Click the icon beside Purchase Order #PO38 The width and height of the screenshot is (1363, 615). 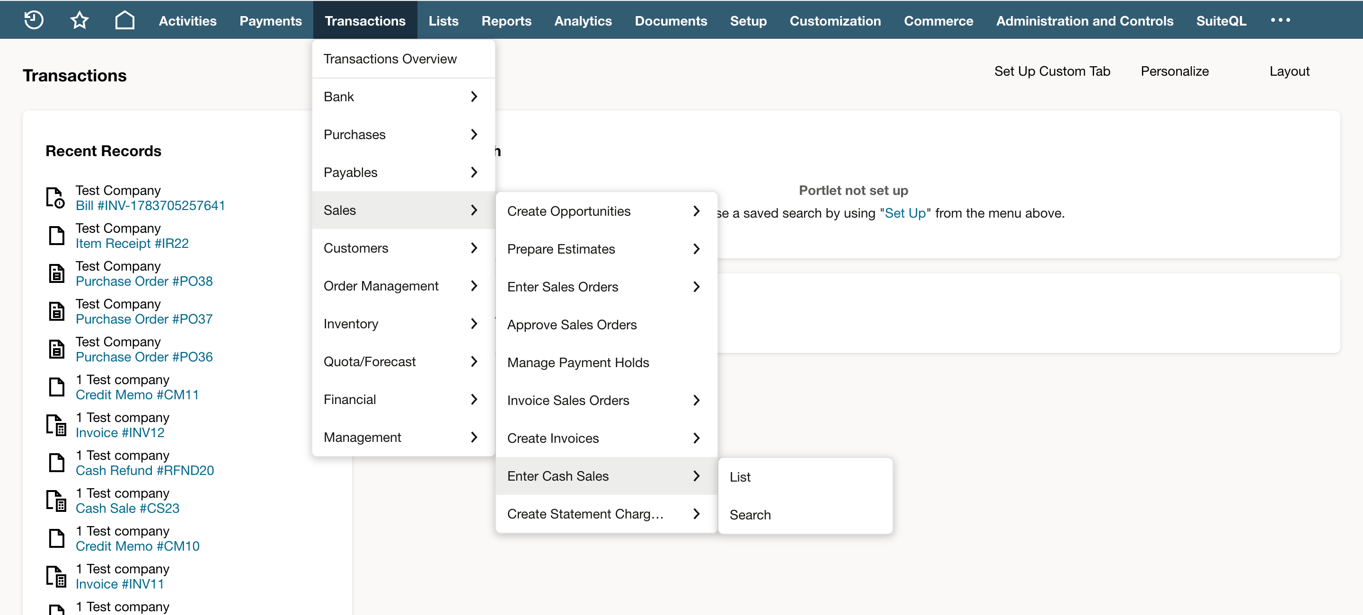[57, 273]
